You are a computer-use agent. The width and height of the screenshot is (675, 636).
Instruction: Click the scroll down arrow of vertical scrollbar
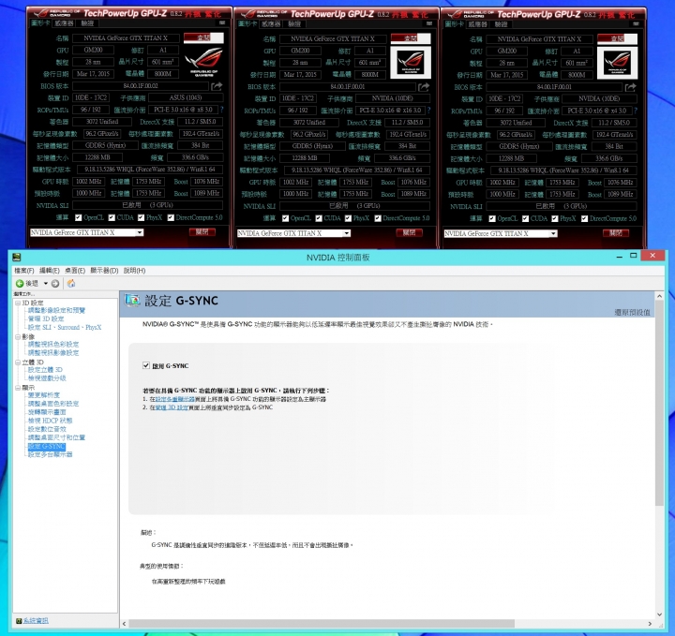659,615
